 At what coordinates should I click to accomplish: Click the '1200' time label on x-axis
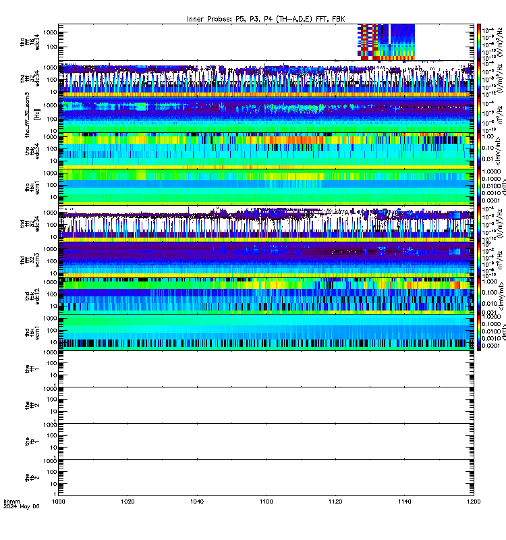tap(474, 502)
